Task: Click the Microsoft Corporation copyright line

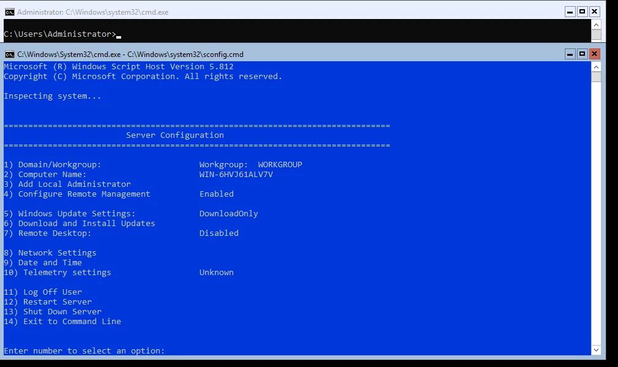Action: pyautogui.click(x=143, y=77)
